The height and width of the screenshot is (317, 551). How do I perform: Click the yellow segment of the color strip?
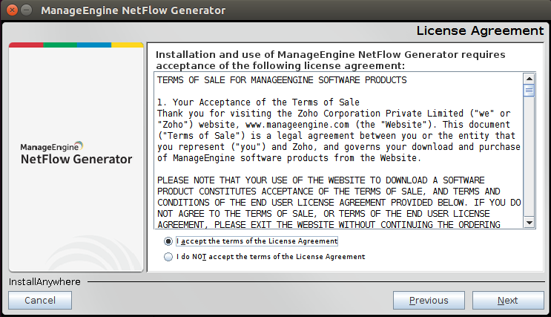pyautogui.click(x=127, y=45)
